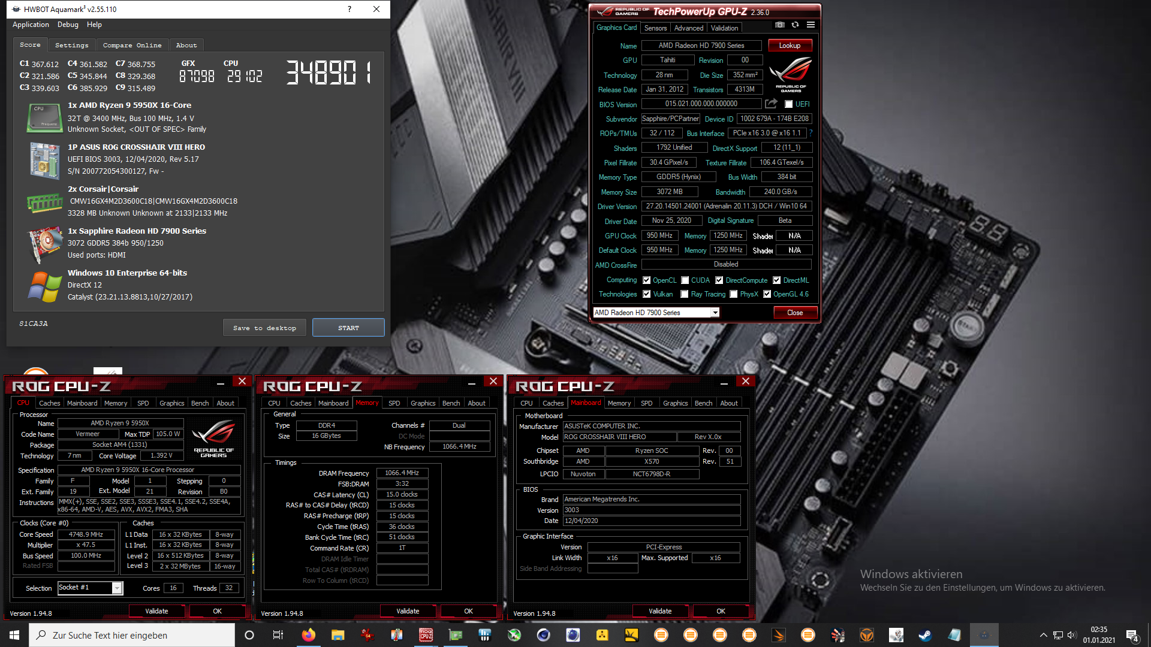Viewport: 1151px width, 647px height.
Task: Toggle the DirectCompute checkbox
Action: click(719, 280)
